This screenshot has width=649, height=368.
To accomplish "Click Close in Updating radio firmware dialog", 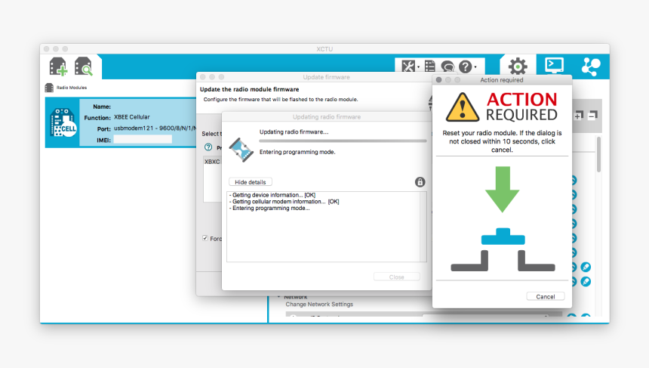I will click(396, 277).
